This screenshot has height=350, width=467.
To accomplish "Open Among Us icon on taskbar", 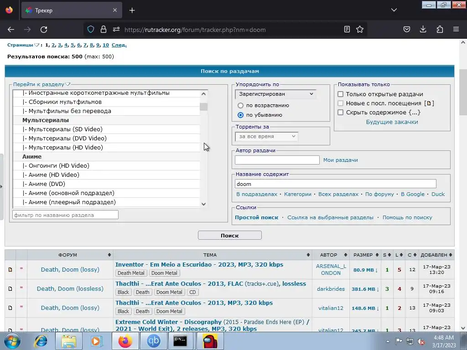I will click(x=209, y=341).
